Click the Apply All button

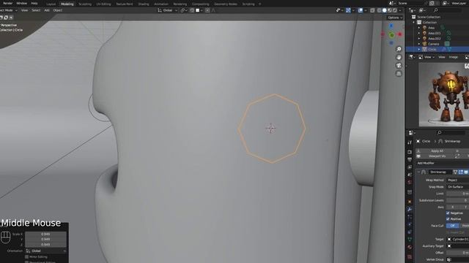(x=437, y=151)
